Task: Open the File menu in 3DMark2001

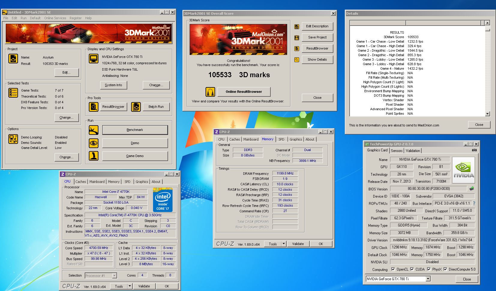Action: (6, 18)
